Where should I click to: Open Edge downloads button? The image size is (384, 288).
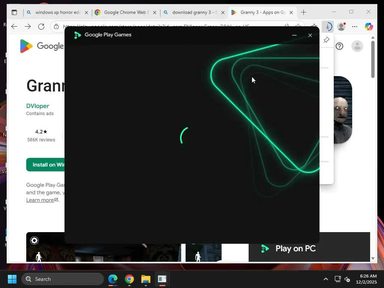pos(328,27)
